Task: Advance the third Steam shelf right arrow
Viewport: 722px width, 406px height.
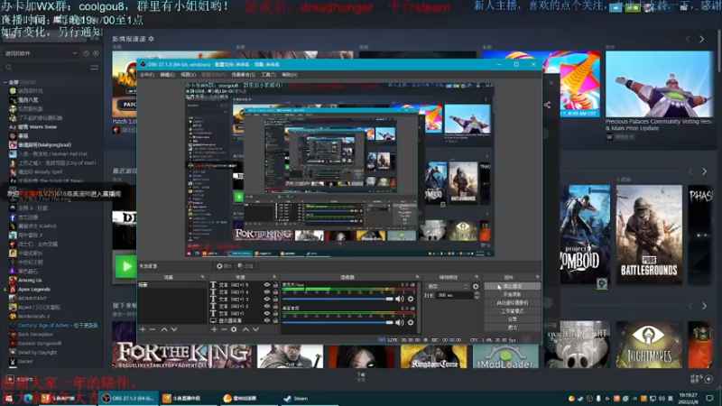Action: coord(705,306)
